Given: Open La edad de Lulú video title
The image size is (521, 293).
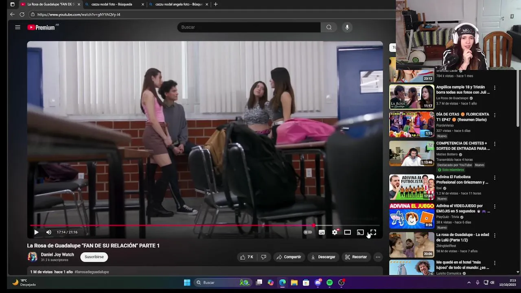Looking at the screenshot, I should coord(463,238).
